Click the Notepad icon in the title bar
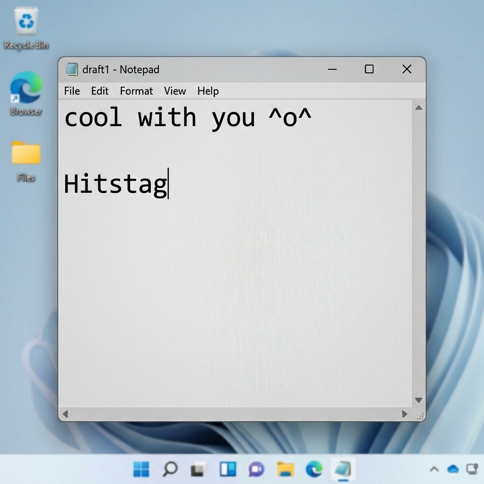 72,69
